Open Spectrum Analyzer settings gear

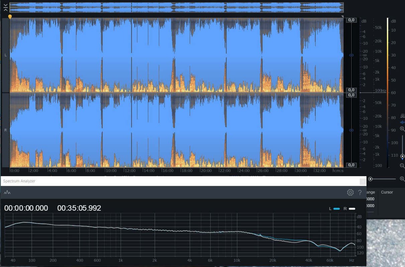click(x=350, y=192)
